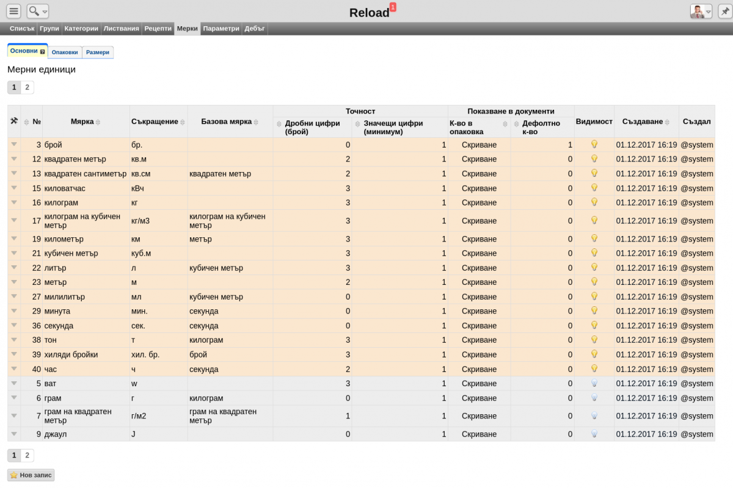Sort by the № column arrows

(26, 122)
